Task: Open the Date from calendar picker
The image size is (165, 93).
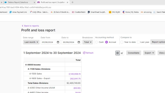Action: [58, 42]
